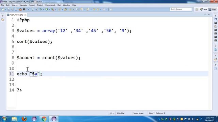Click the 'Writable' status bar entry
This screenshot has width=218, height=122.
(120, 113)
